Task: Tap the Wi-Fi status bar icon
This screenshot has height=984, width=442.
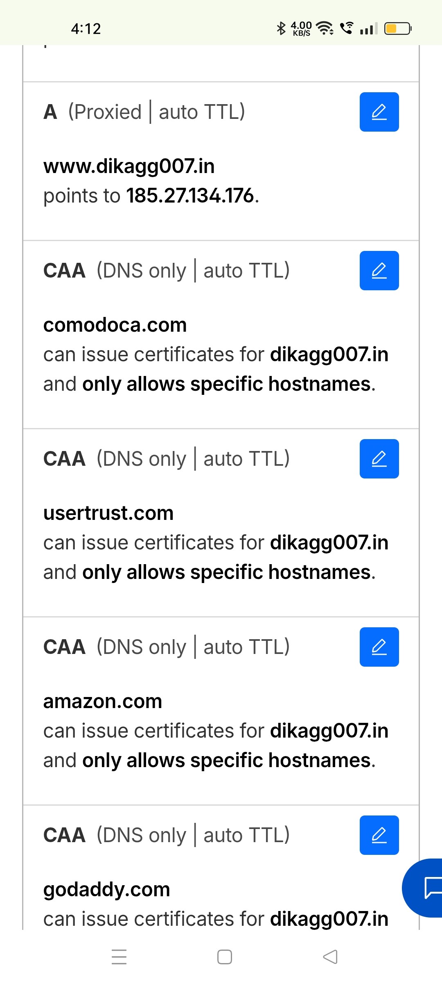Action: click(x=325, y=28)
